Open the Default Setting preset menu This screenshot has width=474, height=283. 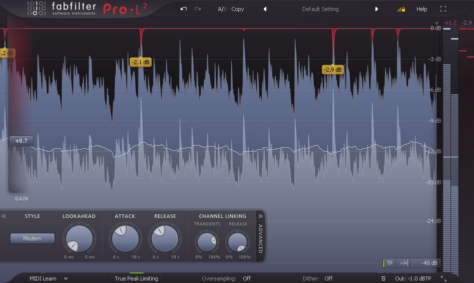320,9
